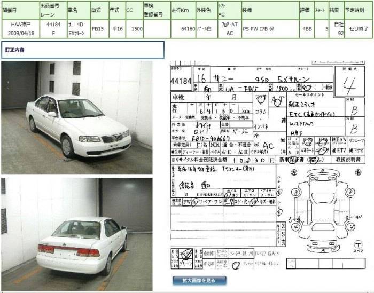Select the 走行Km column header
This screenshot has width=374, height=293.
183,10
